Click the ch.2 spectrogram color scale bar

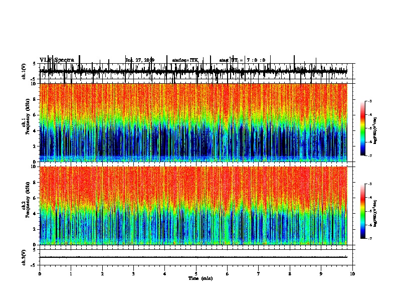pyautogui.click(x=362, y=211)
